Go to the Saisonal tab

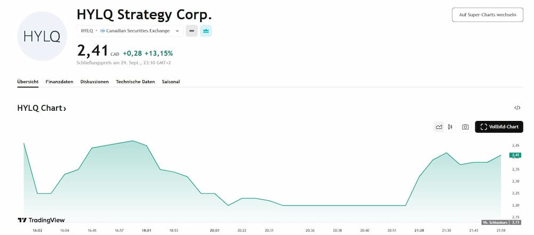pyautogui.click(x=171, y=82)
